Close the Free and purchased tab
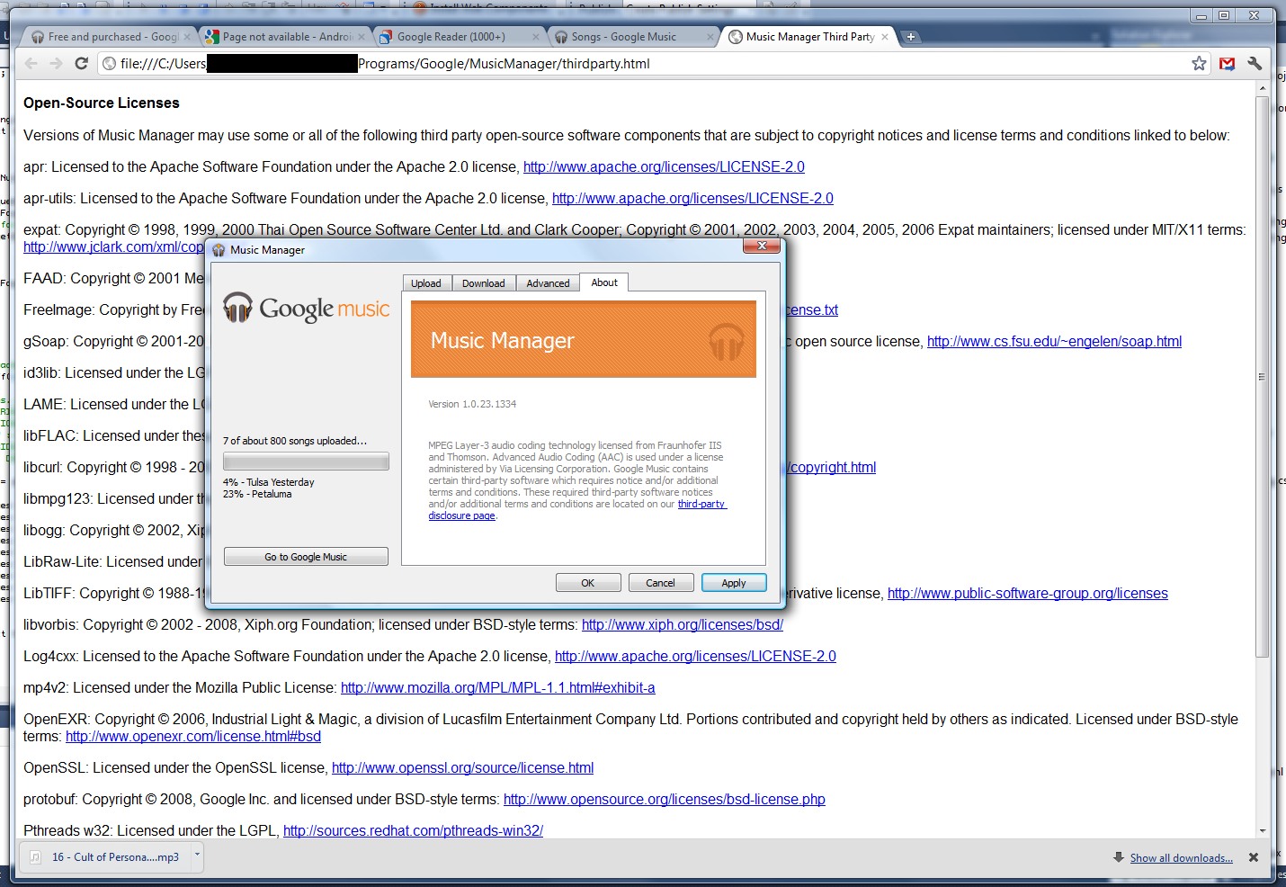 pos(187,37)
